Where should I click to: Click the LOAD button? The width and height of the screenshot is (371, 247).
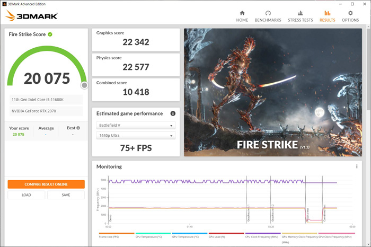point(26,195)
